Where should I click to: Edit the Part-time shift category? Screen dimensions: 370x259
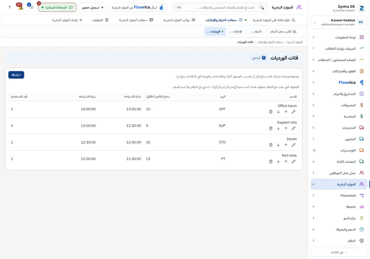293,162
